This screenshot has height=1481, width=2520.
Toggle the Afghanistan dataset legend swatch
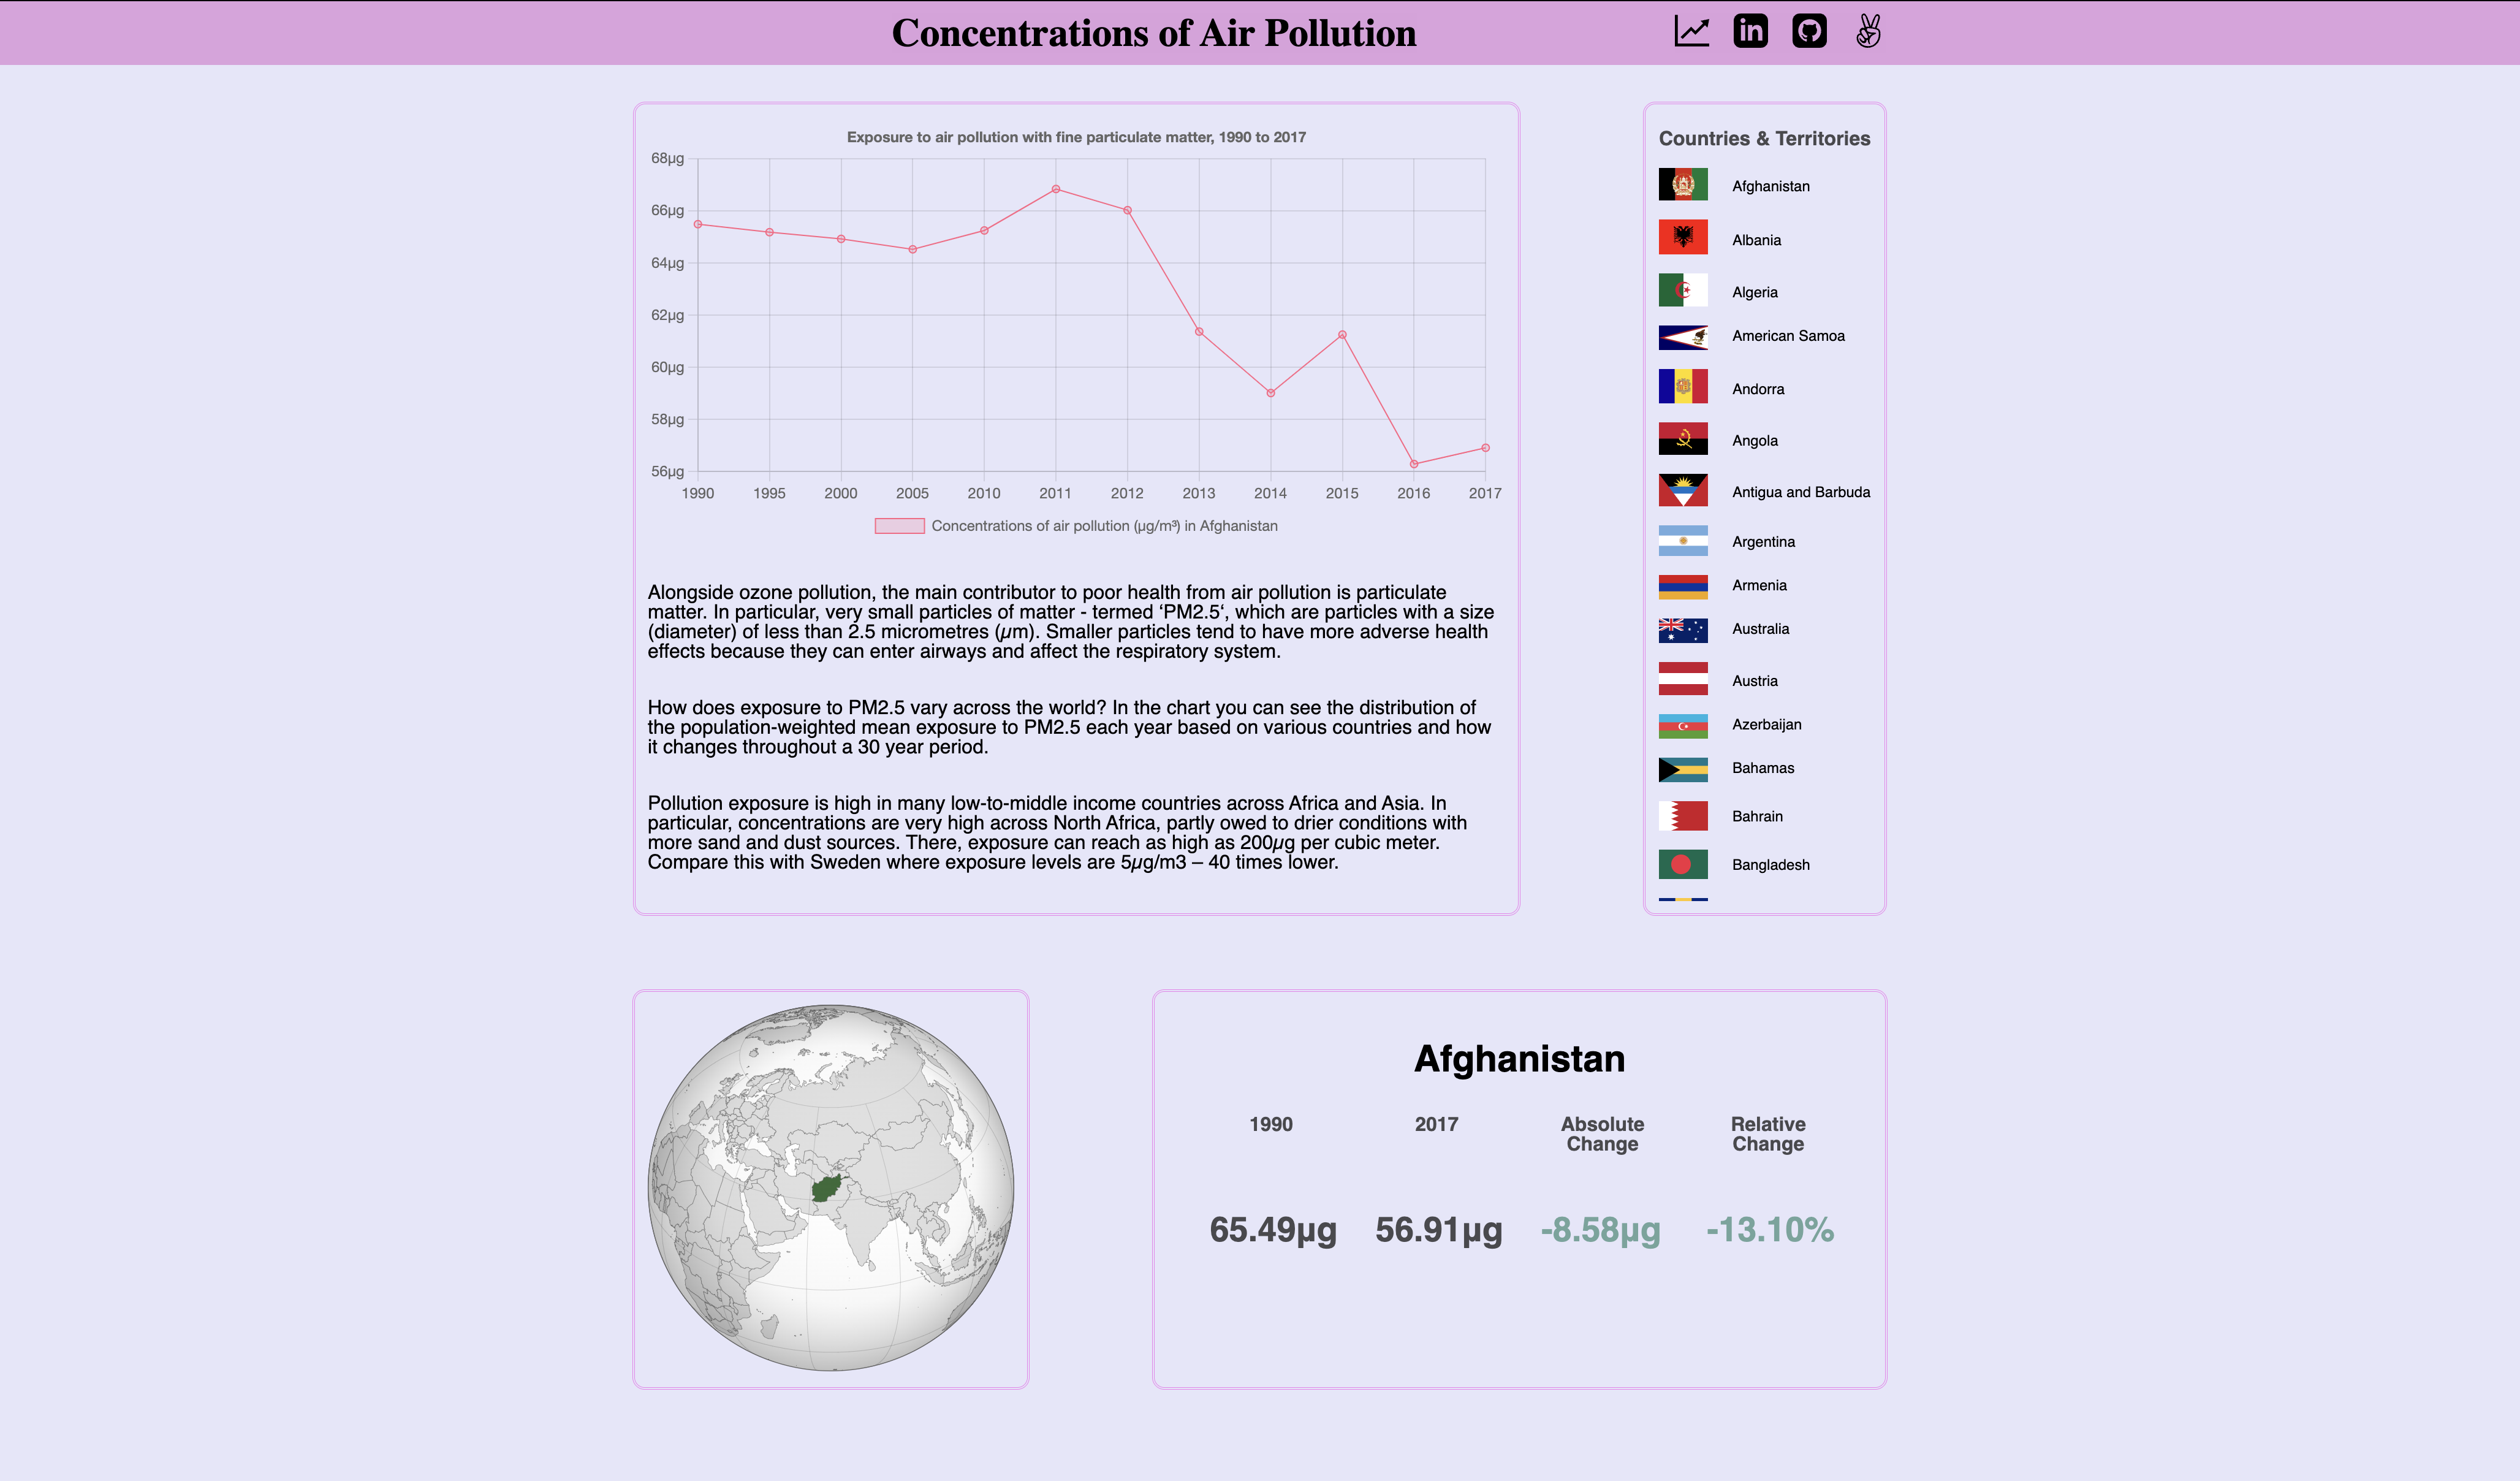[x=899, y=526]
